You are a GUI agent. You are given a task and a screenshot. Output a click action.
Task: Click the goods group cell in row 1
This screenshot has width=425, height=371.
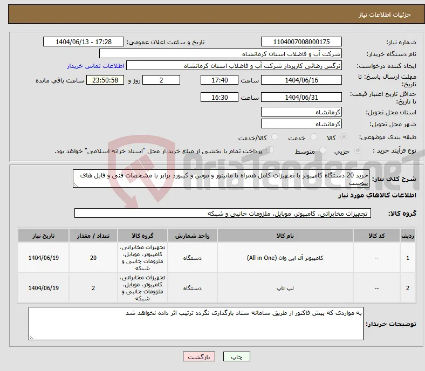[142, 258]
